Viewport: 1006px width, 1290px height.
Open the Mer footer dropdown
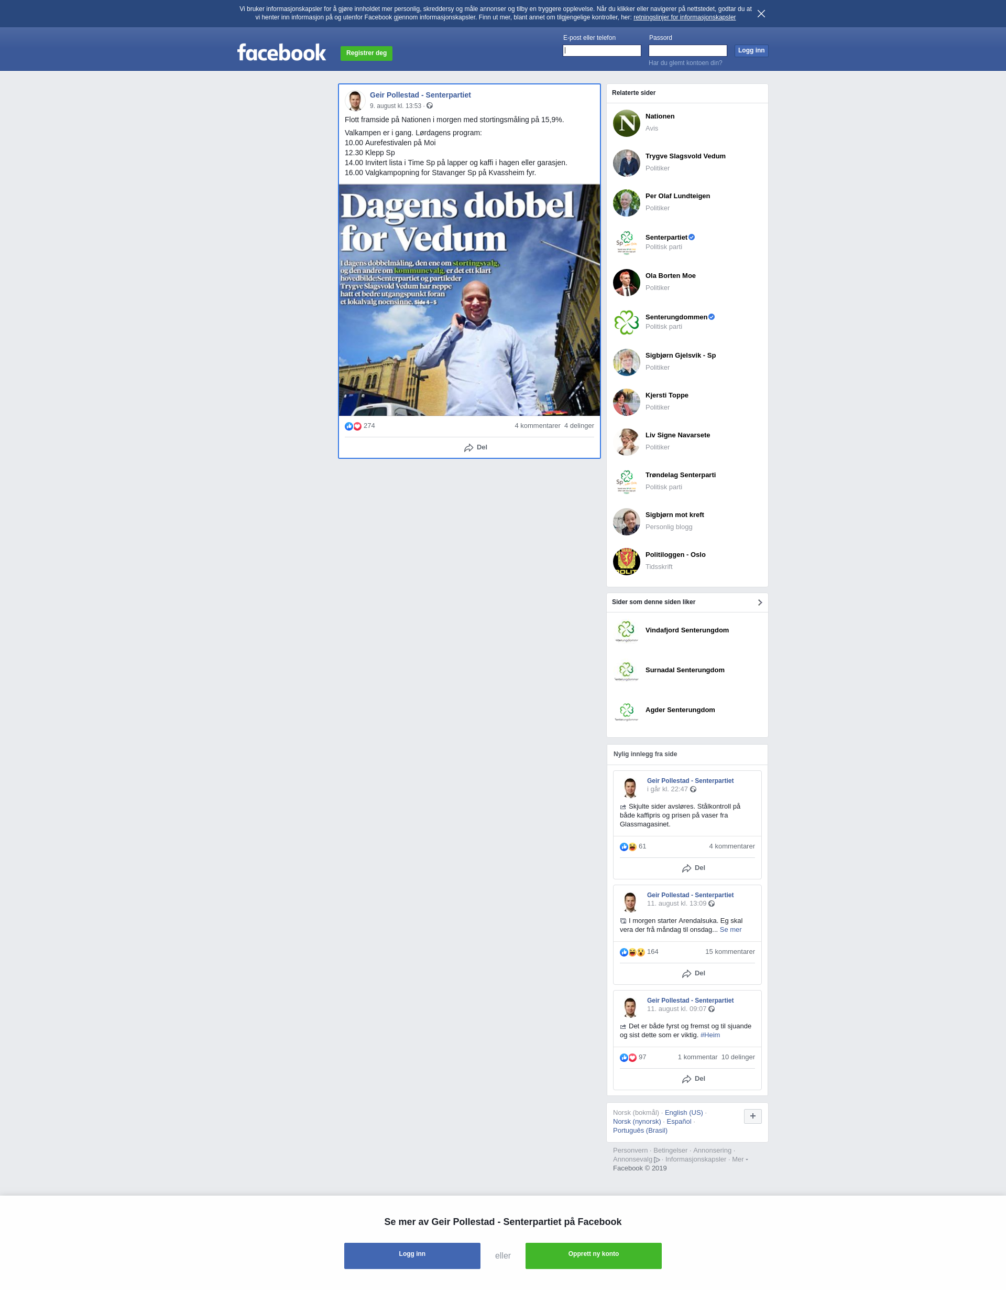coord(739,1159)
